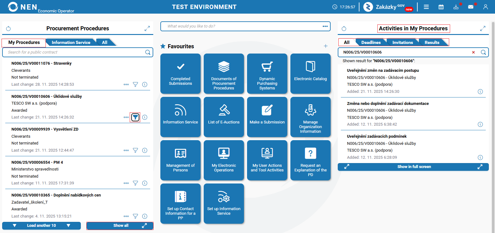Switch to Information Service tab
This screenshot has height=233, width=495.
[71, 42]
